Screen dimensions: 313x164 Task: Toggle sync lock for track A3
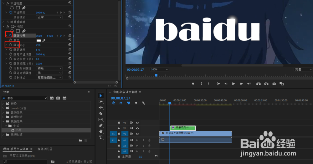(131, 151)
